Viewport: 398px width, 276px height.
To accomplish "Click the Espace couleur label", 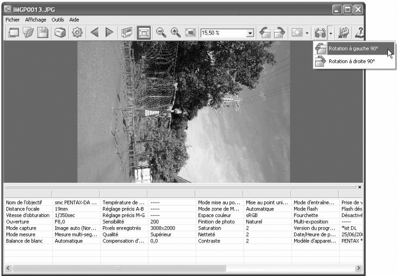I will [x=214, y=215].
